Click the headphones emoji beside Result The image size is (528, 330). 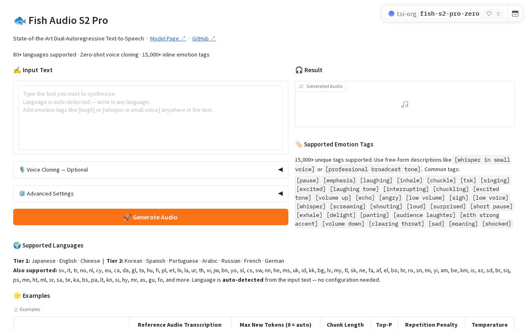[299, 70]
